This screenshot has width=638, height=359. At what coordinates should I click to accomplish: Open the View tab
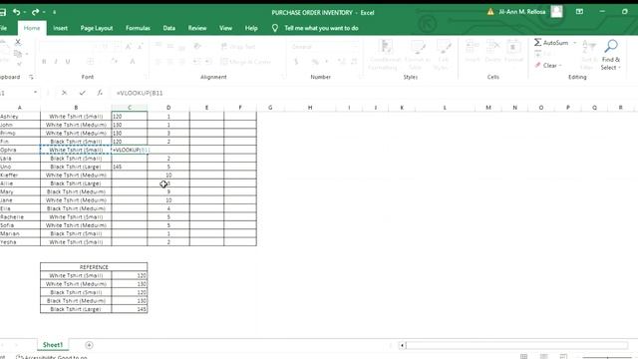point(225,28)
